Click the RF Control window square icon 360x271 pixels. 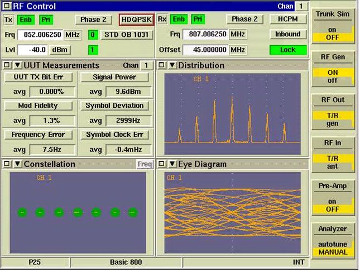pos(7,6)
